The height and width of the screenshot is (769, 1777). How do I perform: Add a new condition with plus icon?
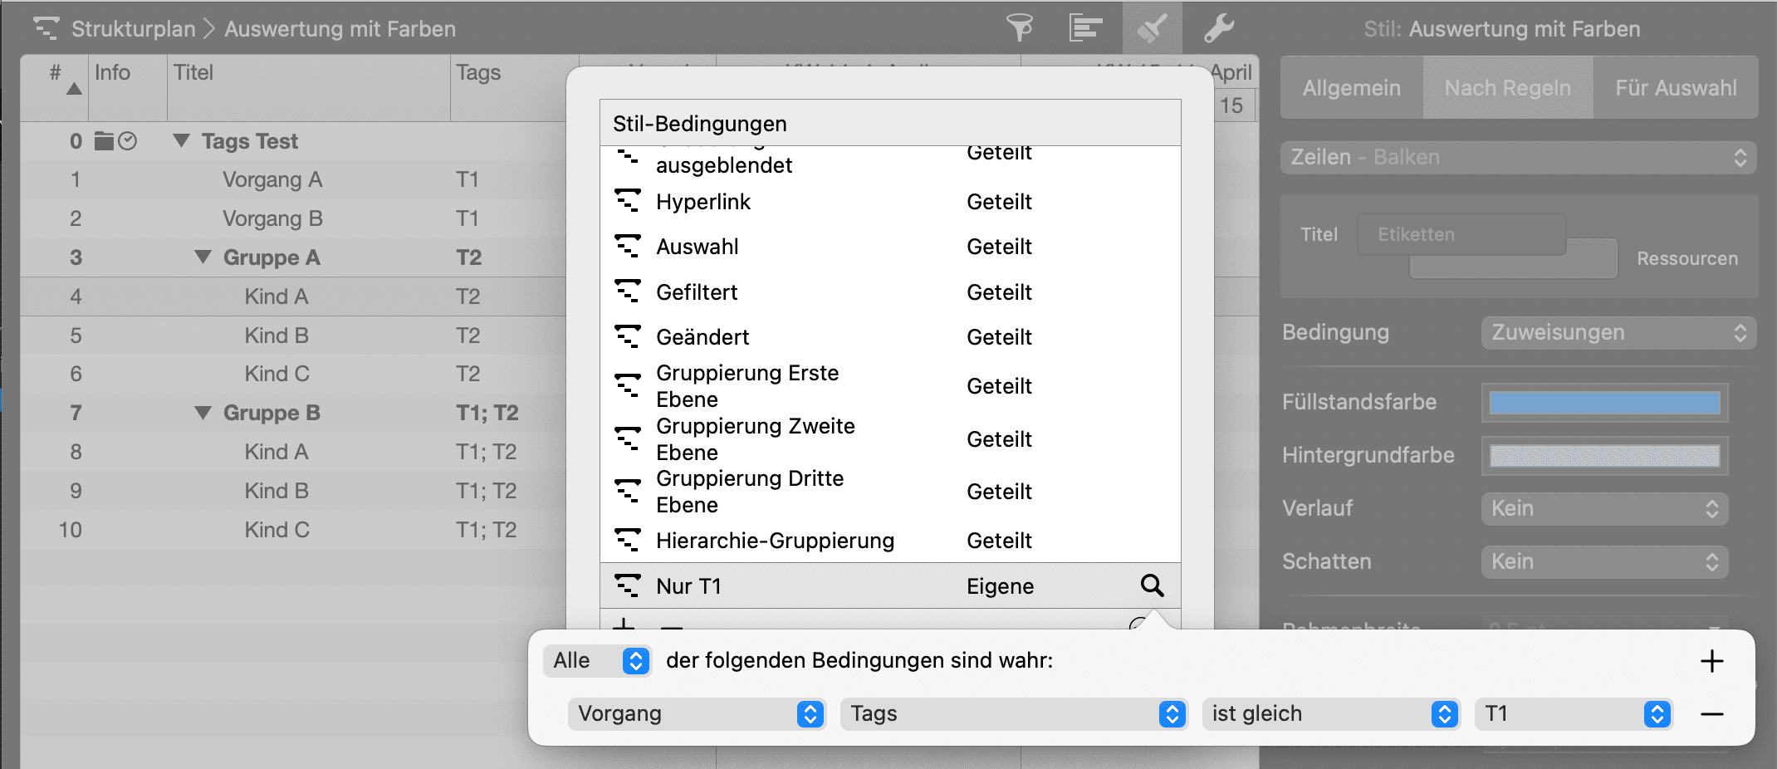coord(1711,661)
